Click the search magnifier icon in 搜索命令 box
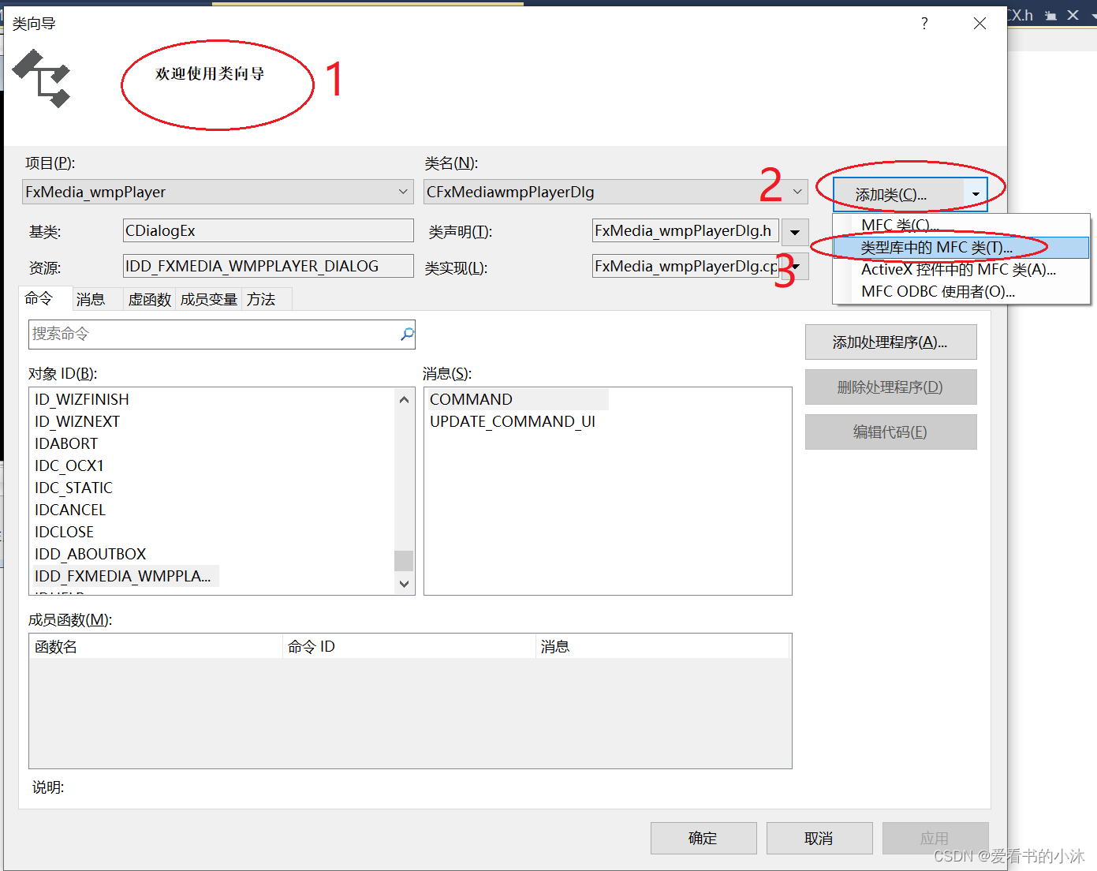The width and height of the screenshot is (1097, 871). pyautogui.click(x=407, y=334)
